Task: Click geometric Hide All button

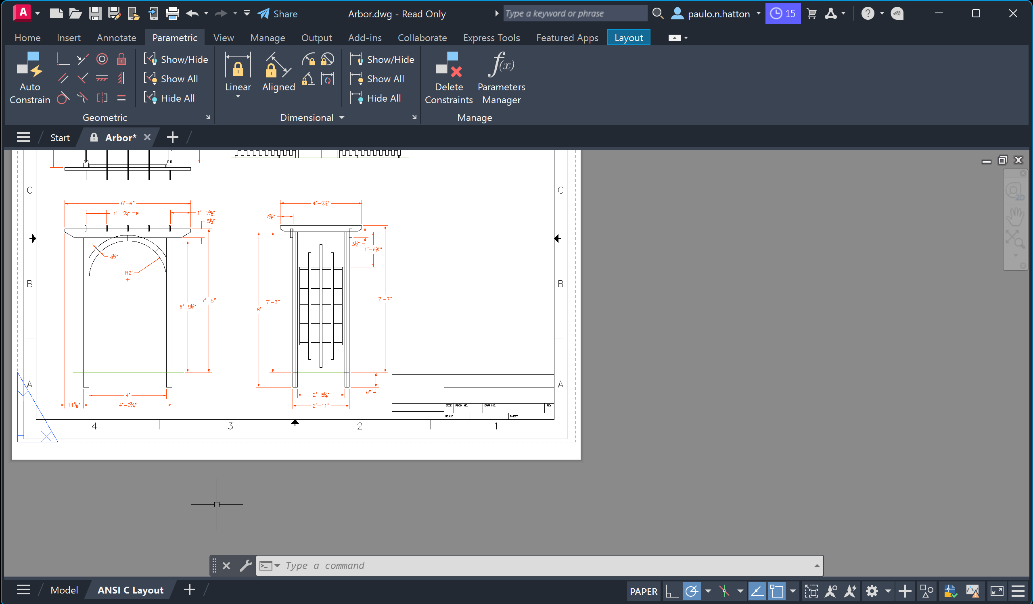Action: (169, 98)
